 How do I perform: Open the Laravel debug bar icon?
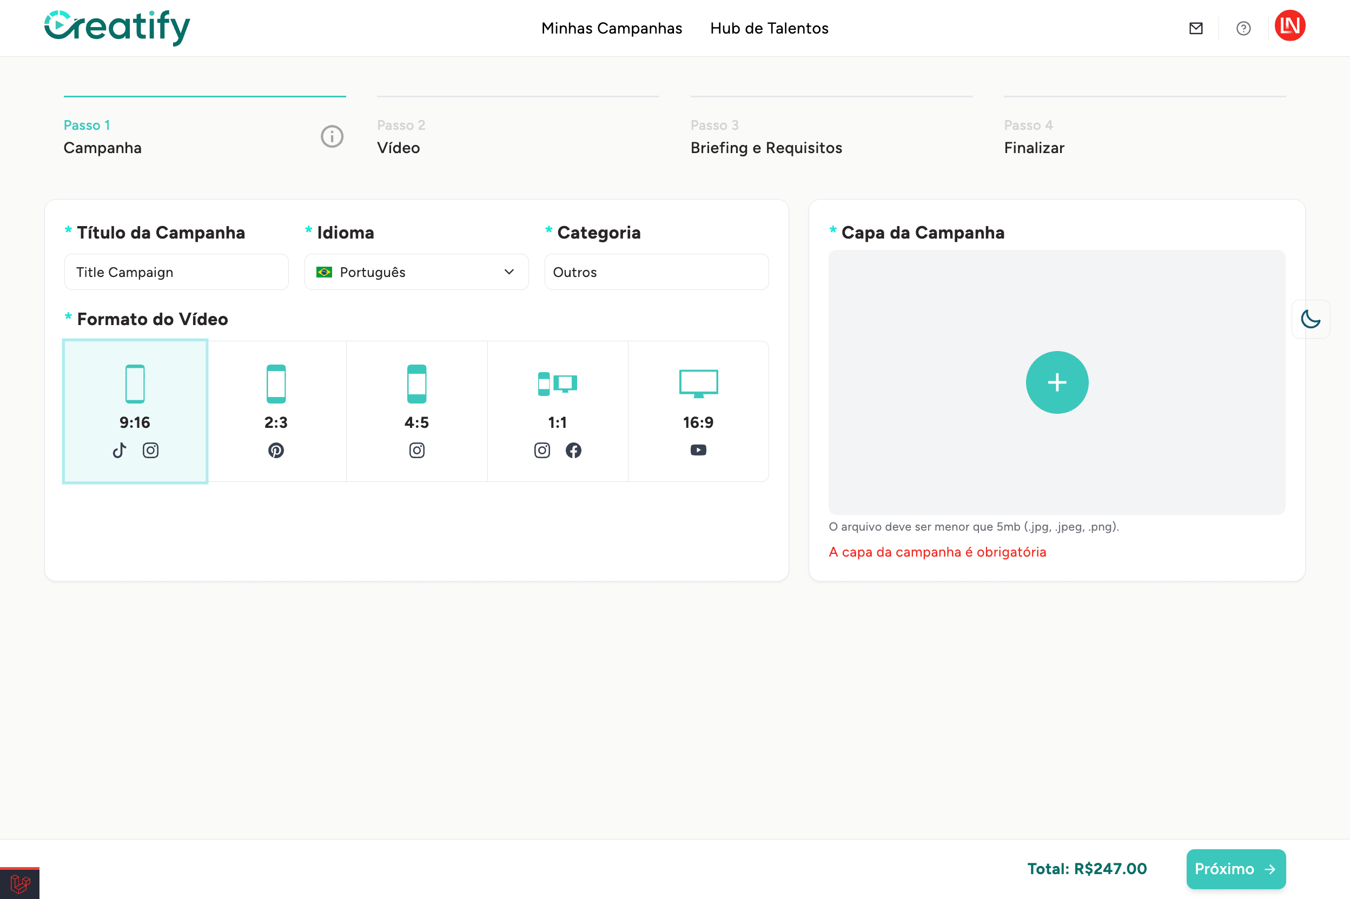pyautogui.click(x=19, y=883)
